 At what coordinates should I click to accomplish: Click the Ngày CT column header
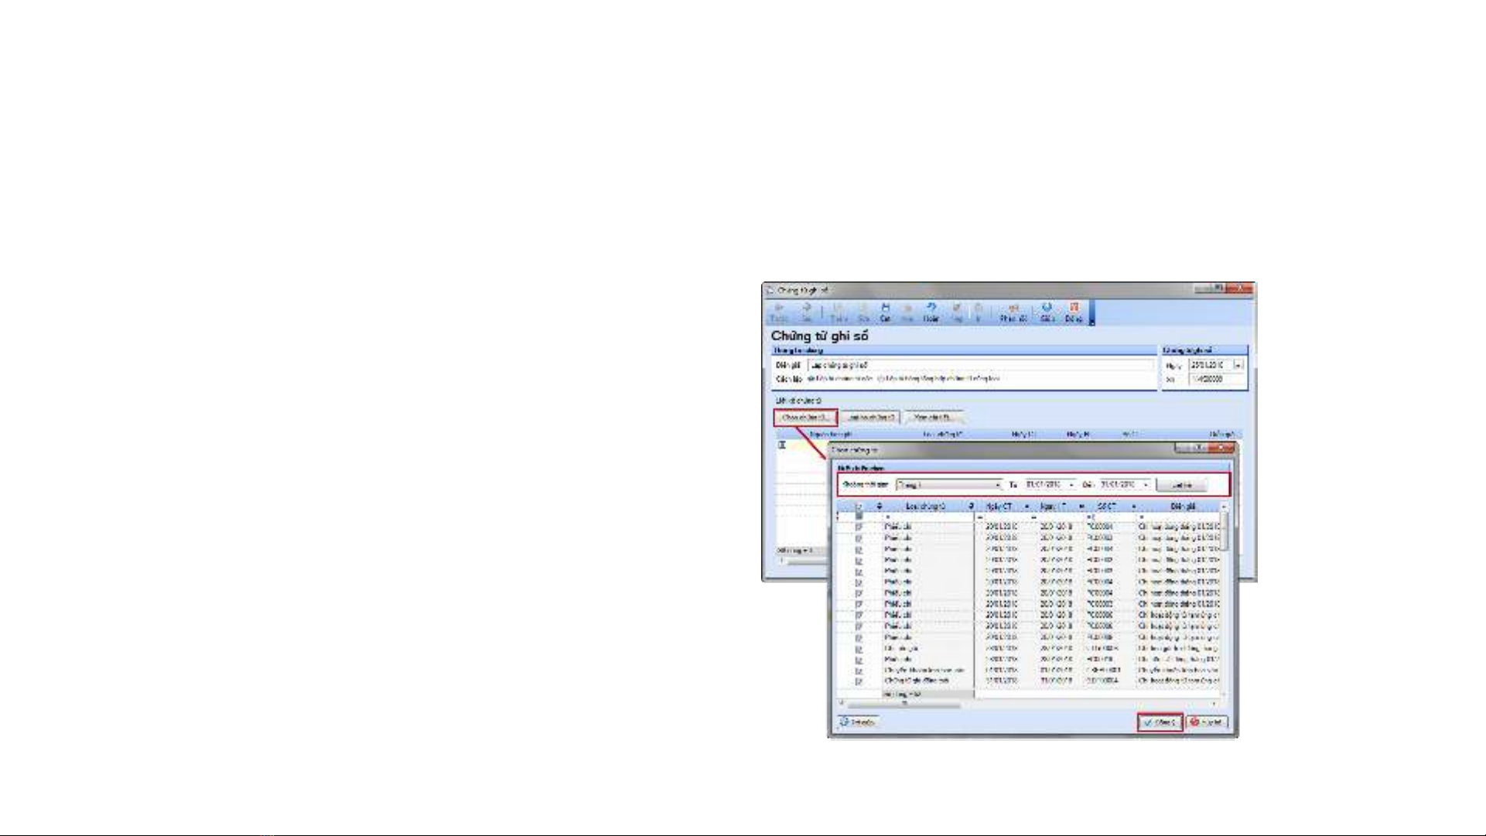tap(999, 507)
